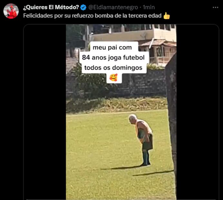Click the man's shadow on the grass

121,168
